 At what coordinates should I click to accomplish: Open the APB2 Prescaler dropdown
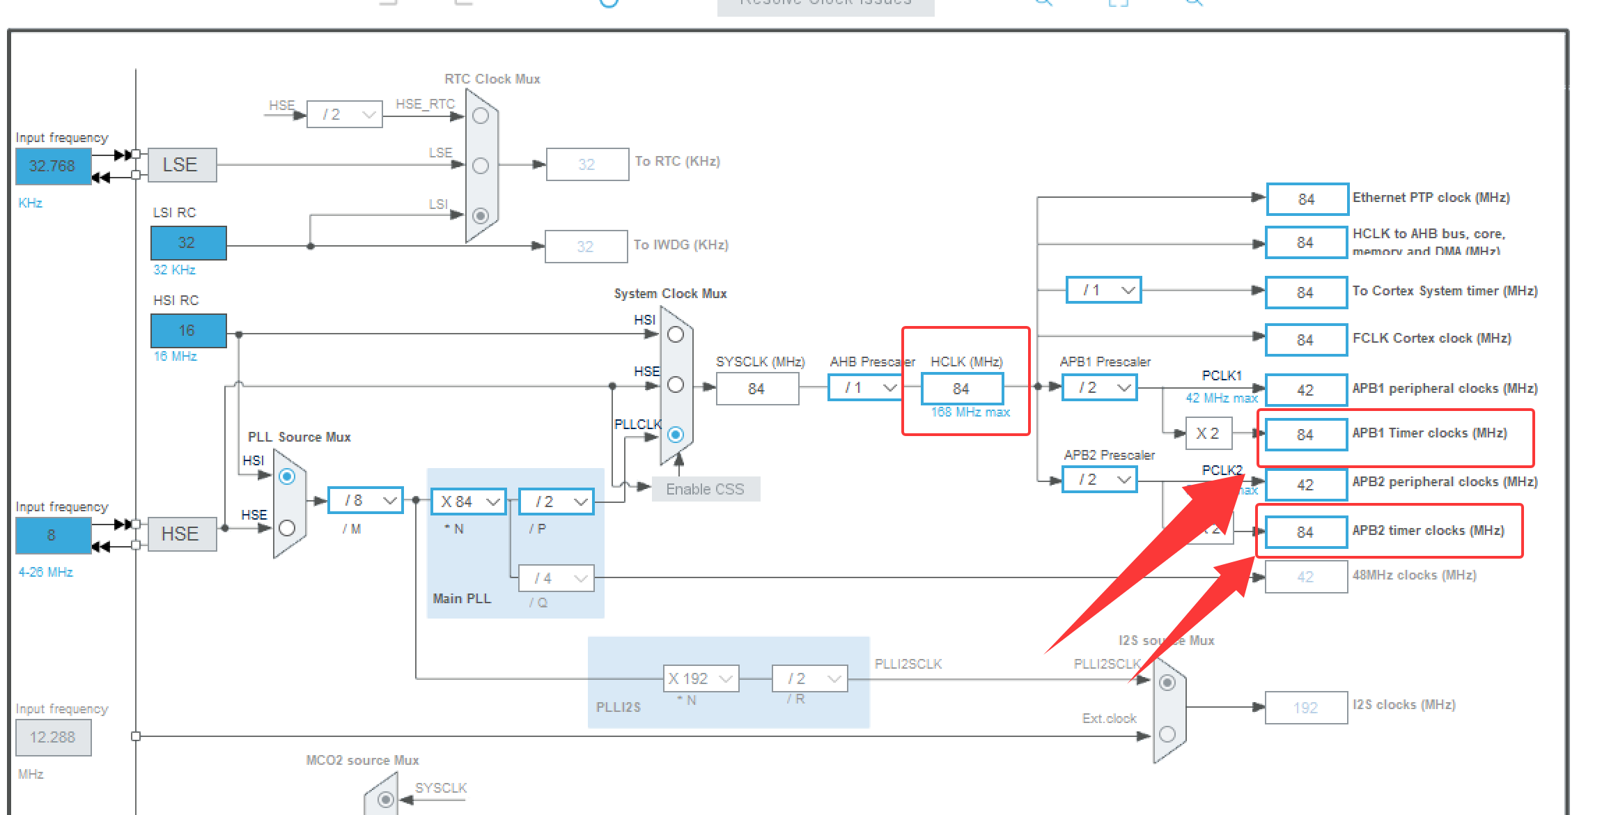pyautogui.click(x=1099, y=479)
